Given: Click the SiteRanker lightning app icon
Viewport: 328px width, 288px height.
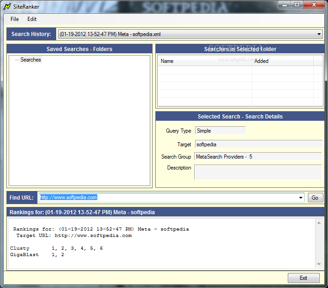Looking at the screenshot, I should point(7,6).
